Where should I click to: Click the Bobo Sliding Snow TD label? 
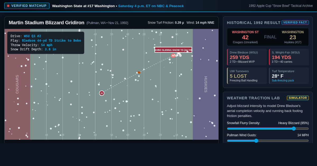tap(173, 50)
